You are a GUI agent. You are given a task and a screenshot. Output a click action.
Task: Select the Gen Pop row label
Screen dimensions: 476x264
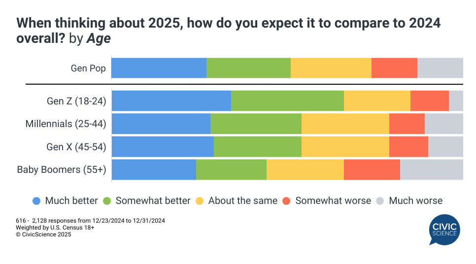88,68
